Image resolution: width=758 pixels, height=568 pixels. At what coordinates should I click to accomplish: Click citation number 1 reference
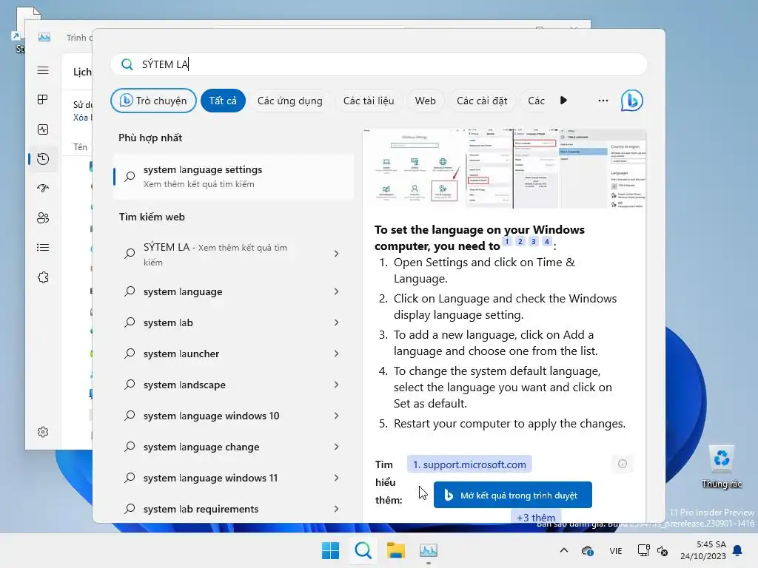tap(506, 241)
